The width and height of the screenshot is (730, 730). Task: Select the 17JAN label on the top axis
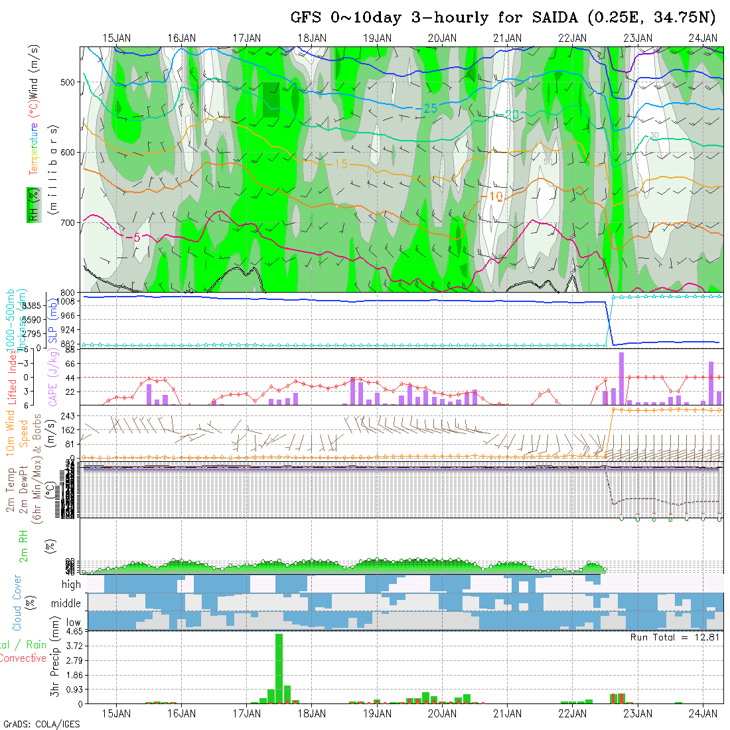246,38
